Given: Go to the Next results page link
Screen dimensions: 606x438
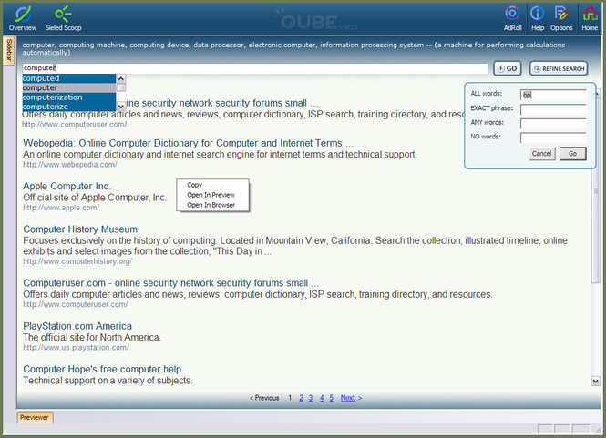Looking at the screenshot, I should (x=351, y=398).
